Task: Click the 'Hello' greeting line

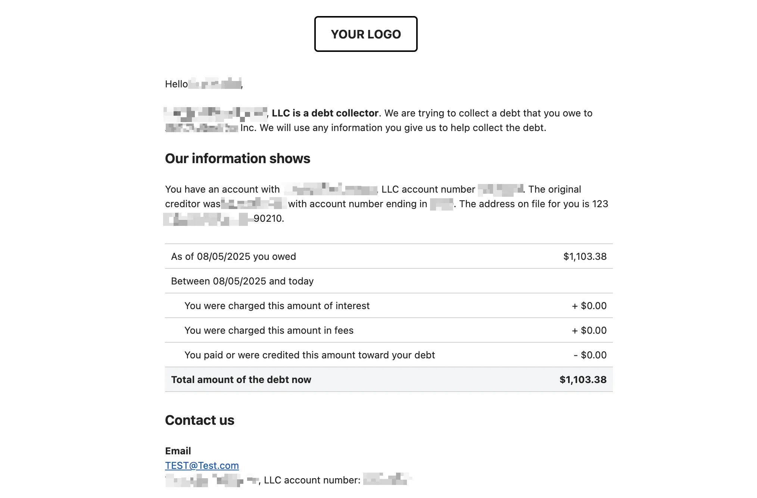Action: [x=204, y=84]
